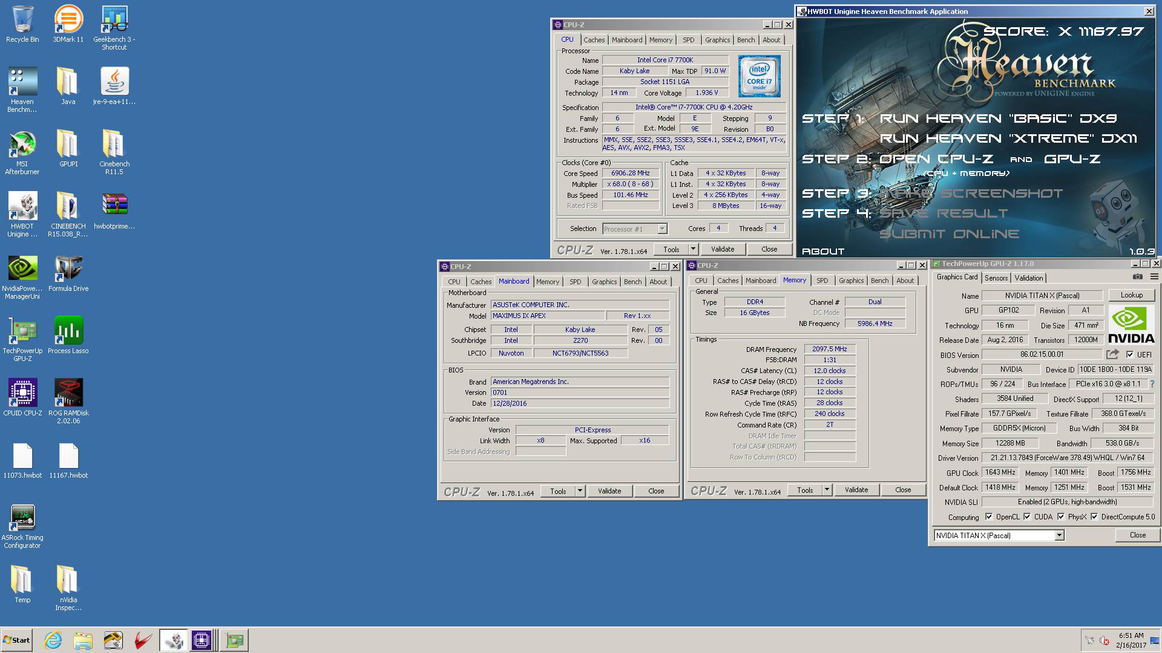Switch to the Sensors tab in GPU-Z
This screenshot has height=653, width=1162.
996,278
